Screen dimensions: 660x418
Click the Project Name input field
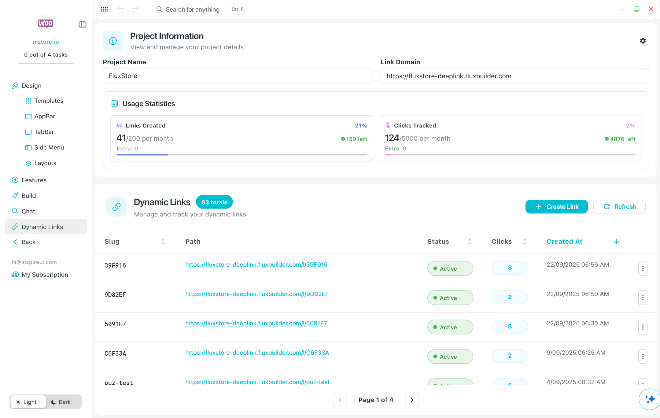[x=237, y=76]
